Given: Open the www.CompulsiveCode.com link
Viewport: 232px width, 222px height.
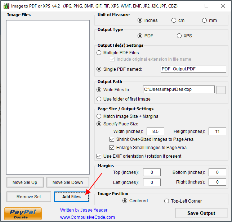Looking at the screenshot, I should (88, 217).
